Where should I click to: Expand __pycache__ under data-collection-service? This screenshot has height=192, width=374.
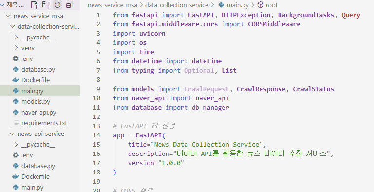pyautogui.click(x=16, y=37)
